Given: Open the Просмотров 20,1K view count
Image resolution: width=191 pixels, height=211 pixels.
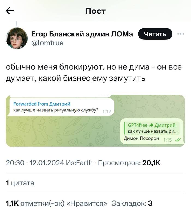Looking at the screenshot, I should coord(129,163).
